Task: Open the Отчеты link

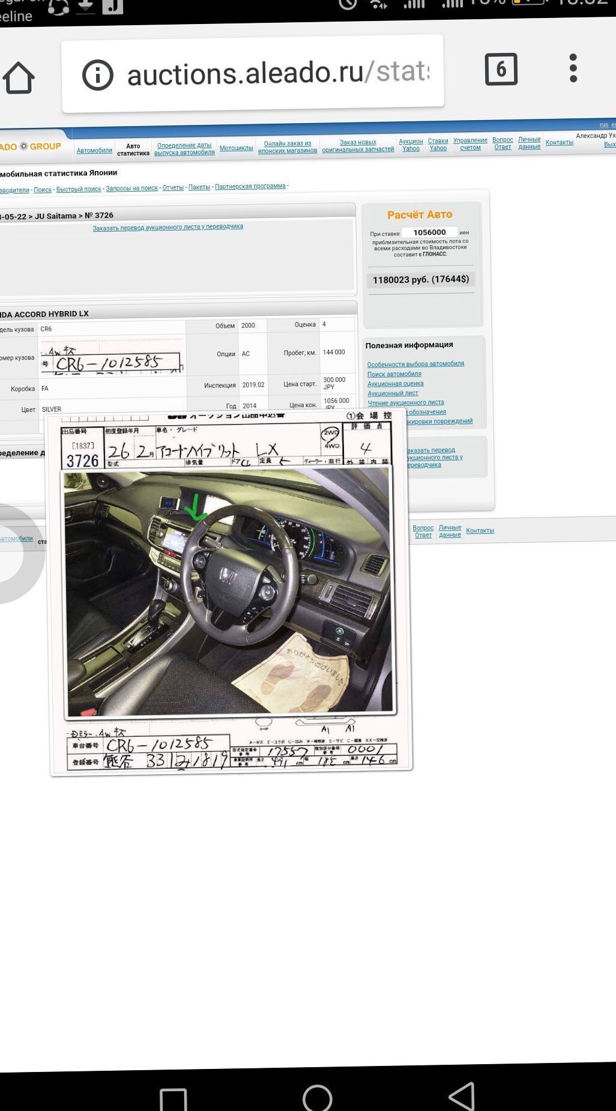Action: pos(173,187)
